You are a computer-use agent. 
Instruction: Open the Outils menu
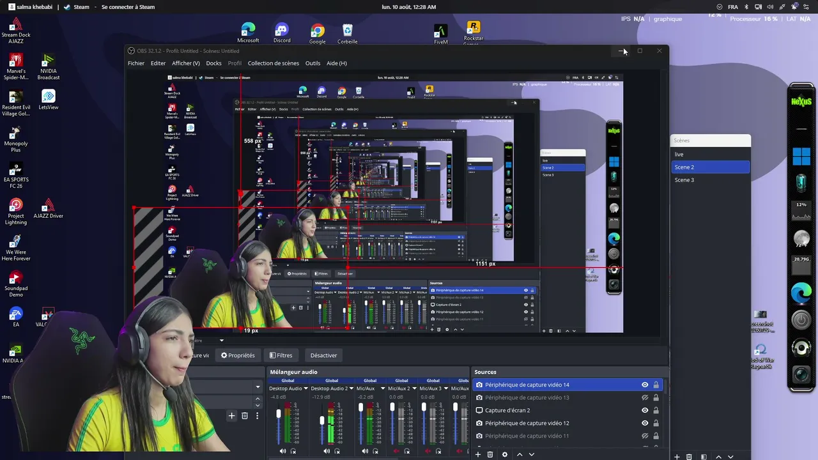click(313, 63)
